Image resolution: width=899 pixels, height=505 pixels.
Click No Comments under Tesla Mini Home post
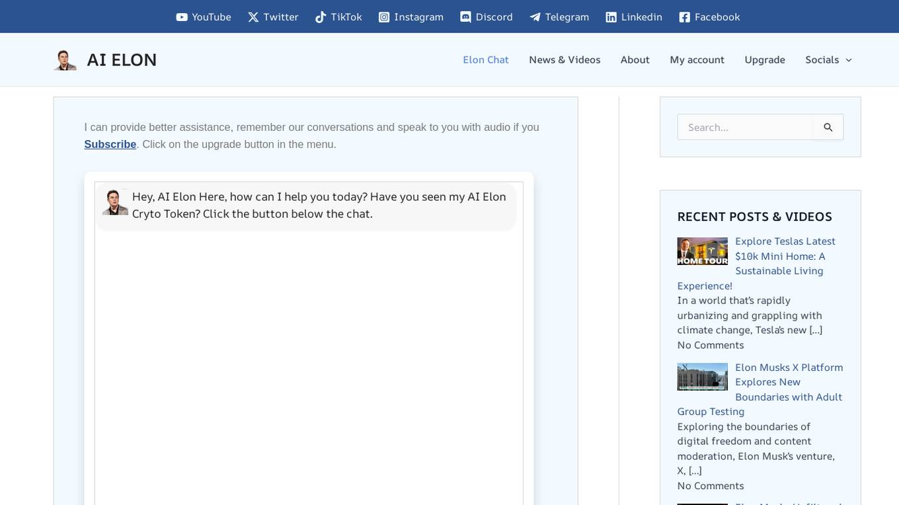point(711,345)
